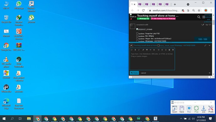Click the 100 / 100 topic progress indicator
This screenshot has height=122, width=216.
point(203,39)
